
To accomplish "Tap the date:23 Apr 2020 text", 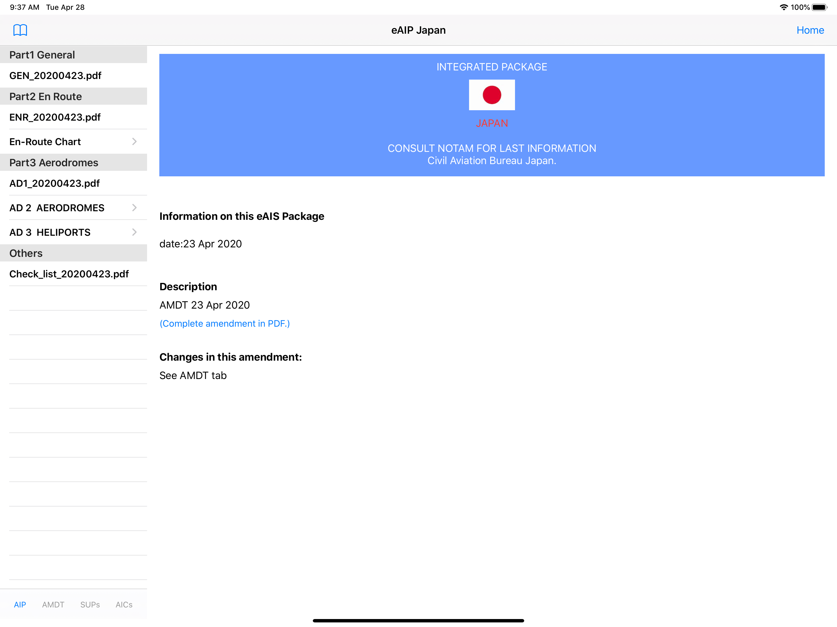I will tap(201, 244).
